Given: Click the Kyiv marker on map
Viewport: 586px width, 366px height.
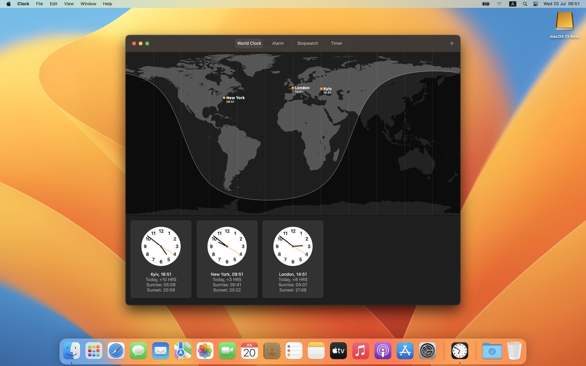Looking at the screenshot, I should [321, 89].
